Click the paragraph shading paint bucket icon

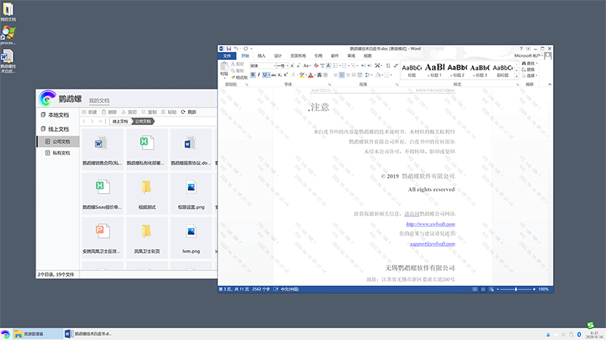pos(378,75)
